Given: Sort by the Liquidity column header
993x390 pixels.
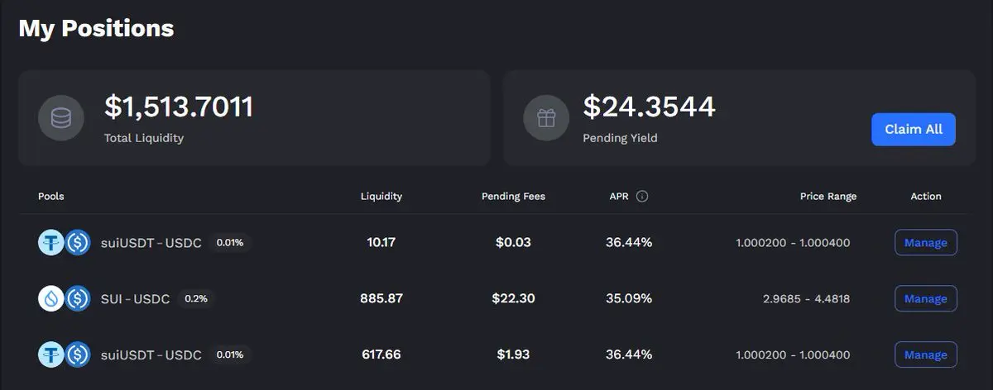Looking at the screenshot, I should click(381, 197).
